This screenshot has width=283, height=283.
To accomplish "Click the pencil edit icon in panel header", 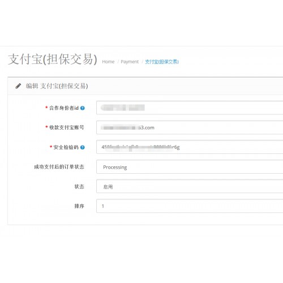I will tap(18, 86).
